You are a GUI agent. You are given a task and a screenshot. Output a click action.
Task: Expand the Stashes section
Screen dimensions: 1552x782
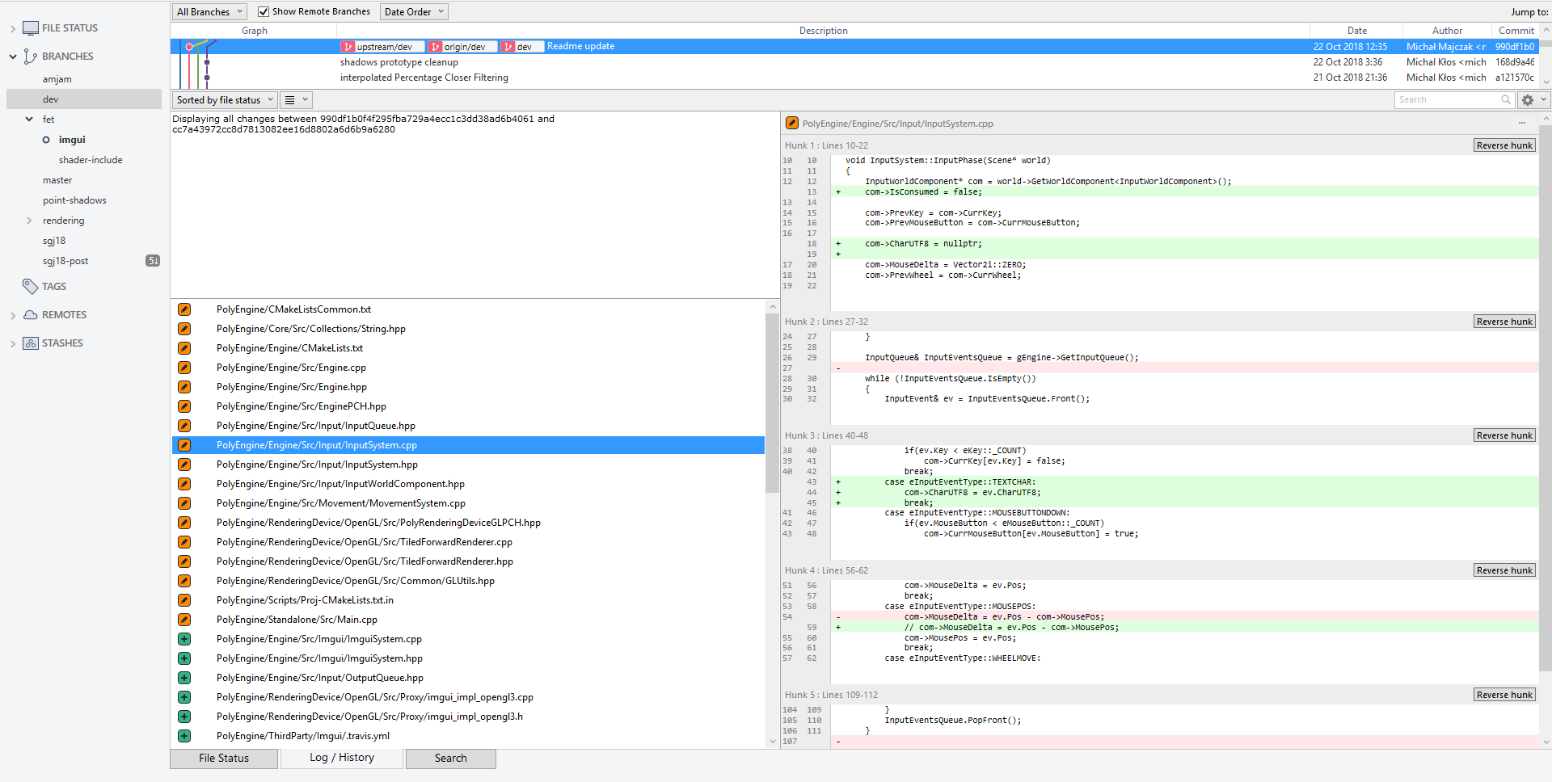point(12,344)
